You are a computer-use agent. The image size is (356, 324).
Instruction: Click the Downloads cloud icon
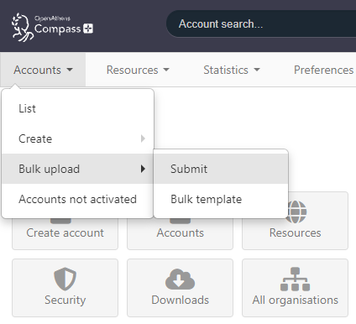click(180, 279)
